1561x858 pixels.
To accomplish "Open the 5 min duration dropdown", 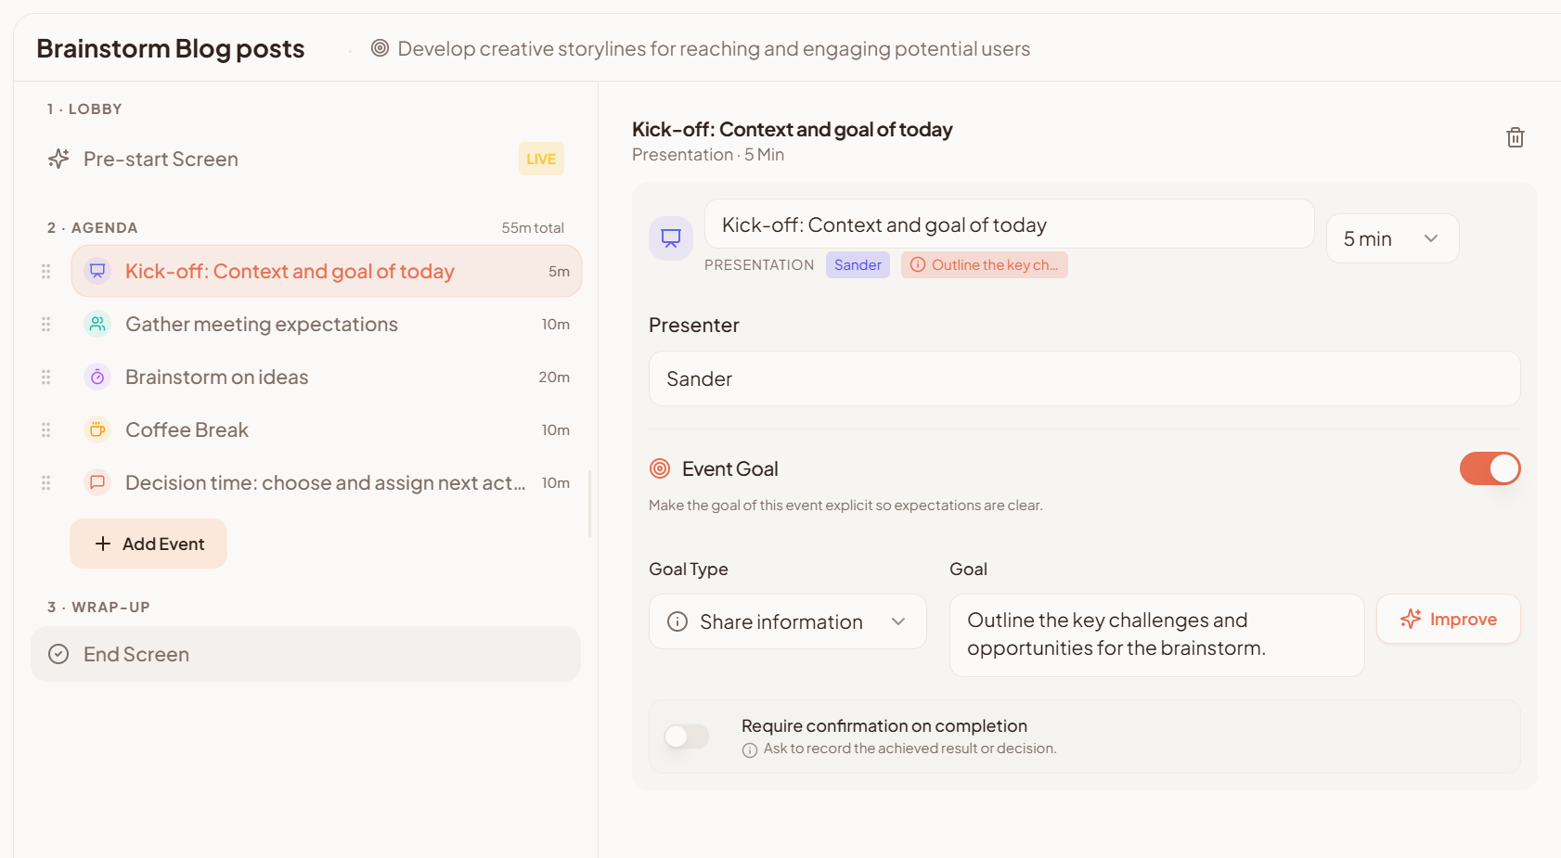I will tap(1392, 238).
